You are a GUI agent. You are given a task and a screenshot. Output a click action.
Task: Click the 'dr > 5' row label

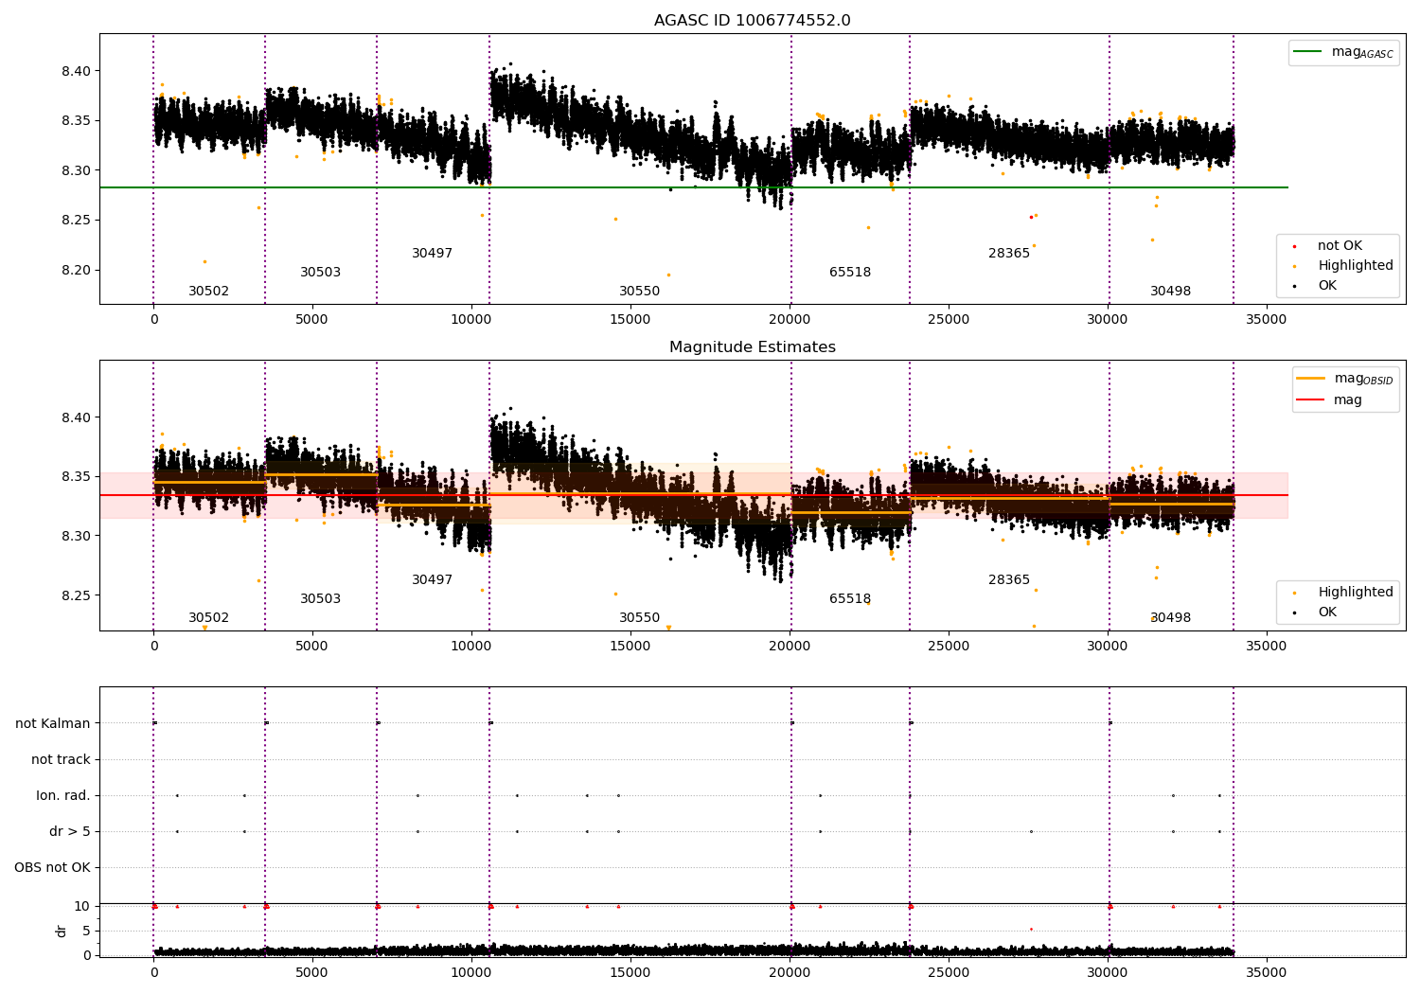pyautogui.click(x=70, y=832)
